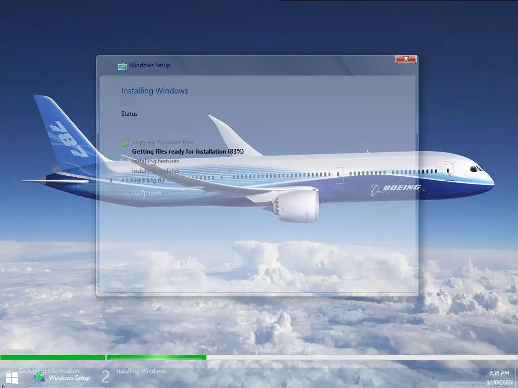This screenshot has height=388, width=518.
Task: Click the second progress bar for Installing Windows
Action: pyautogui.click(x=312, y=357)
